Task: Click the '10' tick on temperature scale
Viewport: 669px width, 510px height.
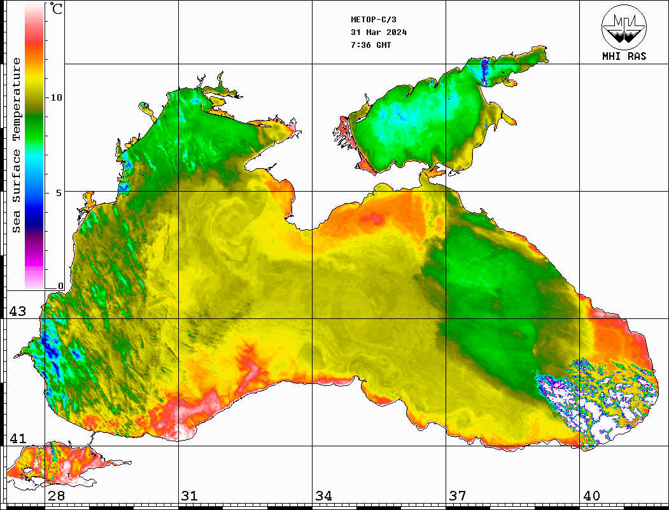Action: click(56, 97)
